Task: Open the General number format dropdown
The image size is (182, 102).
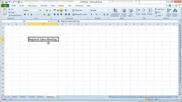Action: [108, 10]
